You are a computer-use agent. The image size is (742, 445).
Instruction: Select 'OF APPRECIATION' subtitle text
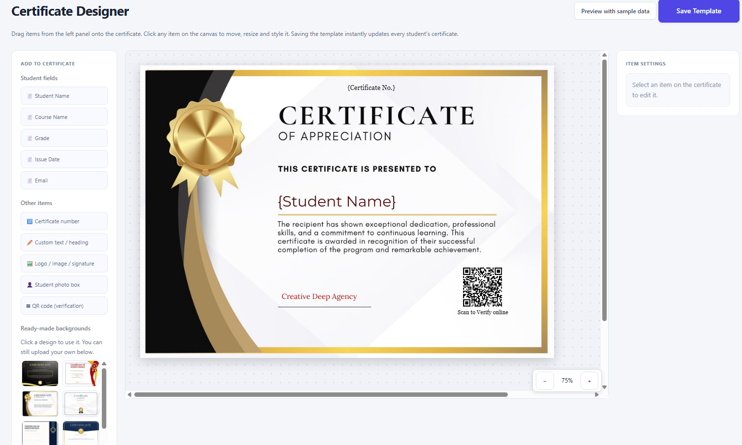(335, 136)
